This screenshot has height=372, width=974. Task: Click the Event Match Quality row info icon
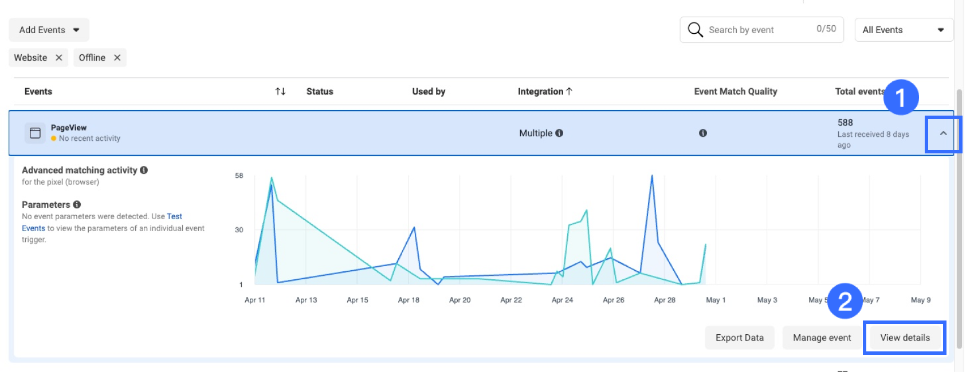click(702, 133)
